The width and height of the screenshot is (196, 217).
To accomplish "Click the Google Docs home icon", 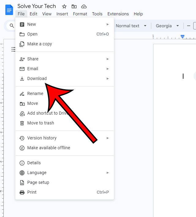I will tap(9, 10).
